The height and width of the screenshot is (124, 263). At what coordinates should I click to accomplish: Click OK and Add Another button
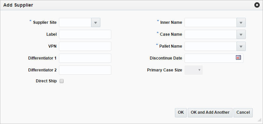click(210, 113)
